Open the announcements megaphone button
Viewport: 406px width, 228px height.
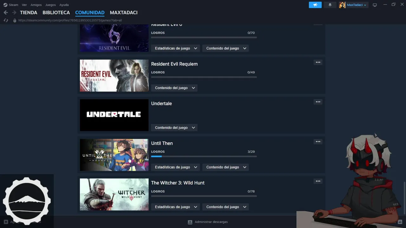pyautogui.click(x=315, y=5)
